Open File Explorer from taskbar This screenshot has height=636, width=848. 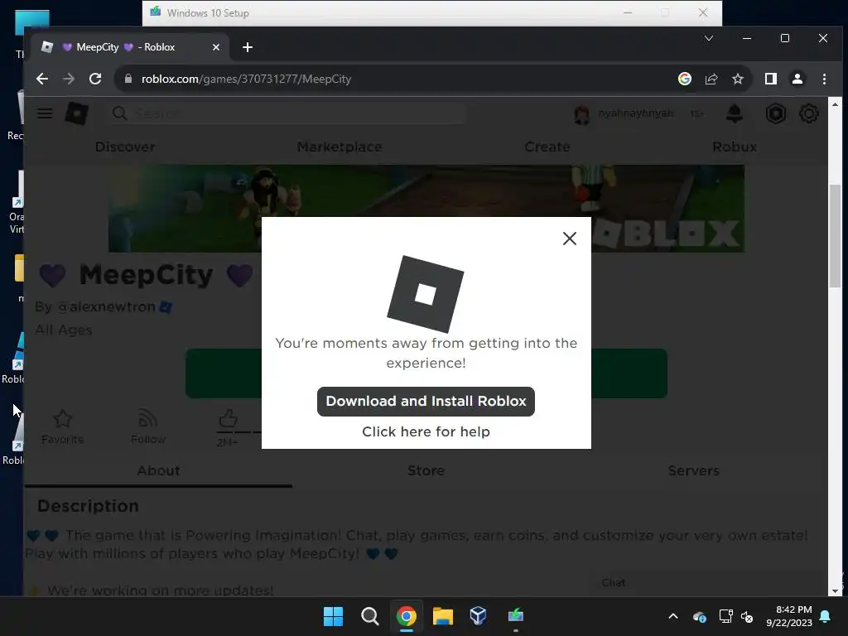[442, 616]
